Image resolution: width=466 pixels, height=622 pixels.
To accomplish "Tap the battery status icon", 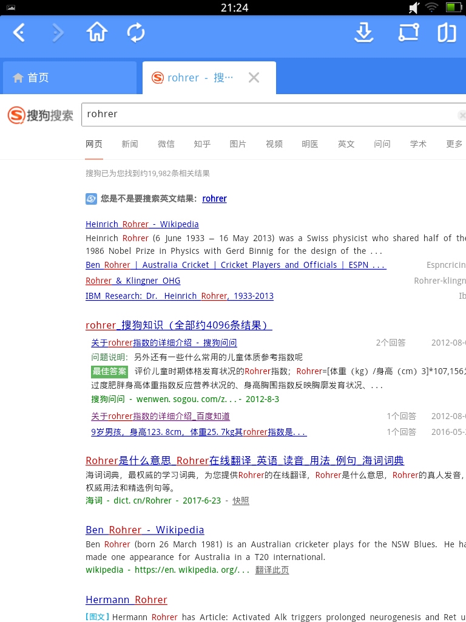I will (x=453, y=7).
